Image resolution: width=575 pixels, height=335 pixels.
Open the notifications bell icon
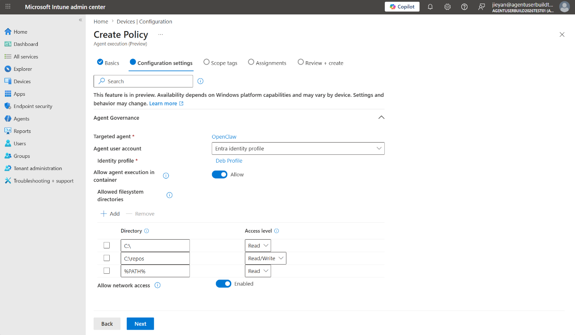point(430,7)
